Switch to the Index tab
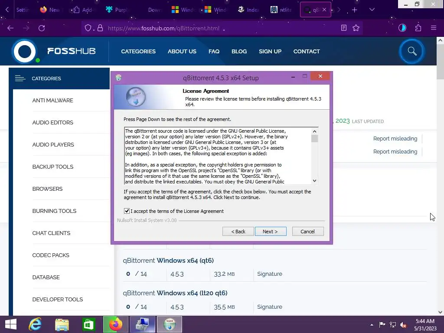 coord(248,10)
